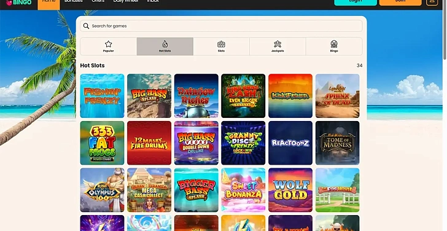Open the Rainbow Riches slot

click(x=196, y=96)
